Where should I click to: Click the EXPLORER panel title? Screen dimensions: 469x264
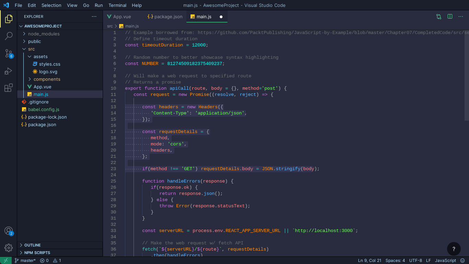[x=34, y=16]
